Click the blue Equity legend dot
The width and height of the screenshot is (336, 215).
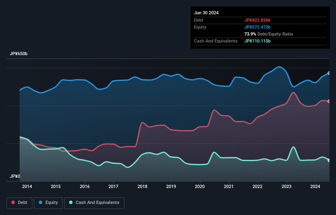[41, 202]
